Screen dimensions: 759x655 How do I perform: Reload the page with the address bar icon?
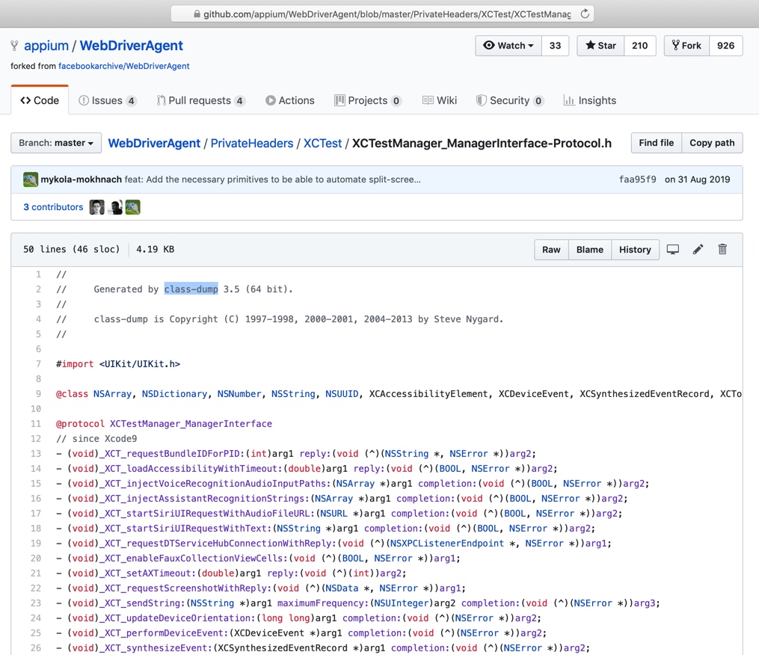pos(585,13)
